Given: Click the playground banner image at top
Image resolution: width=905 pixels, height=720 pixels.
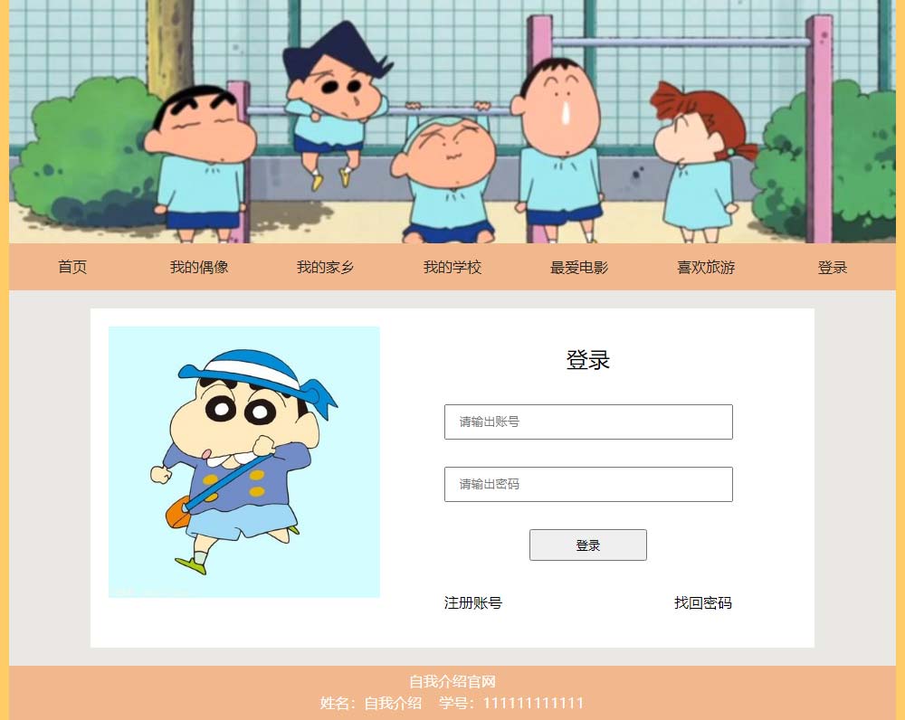Looking at the screenshot, I should click(x=452, y=121).
